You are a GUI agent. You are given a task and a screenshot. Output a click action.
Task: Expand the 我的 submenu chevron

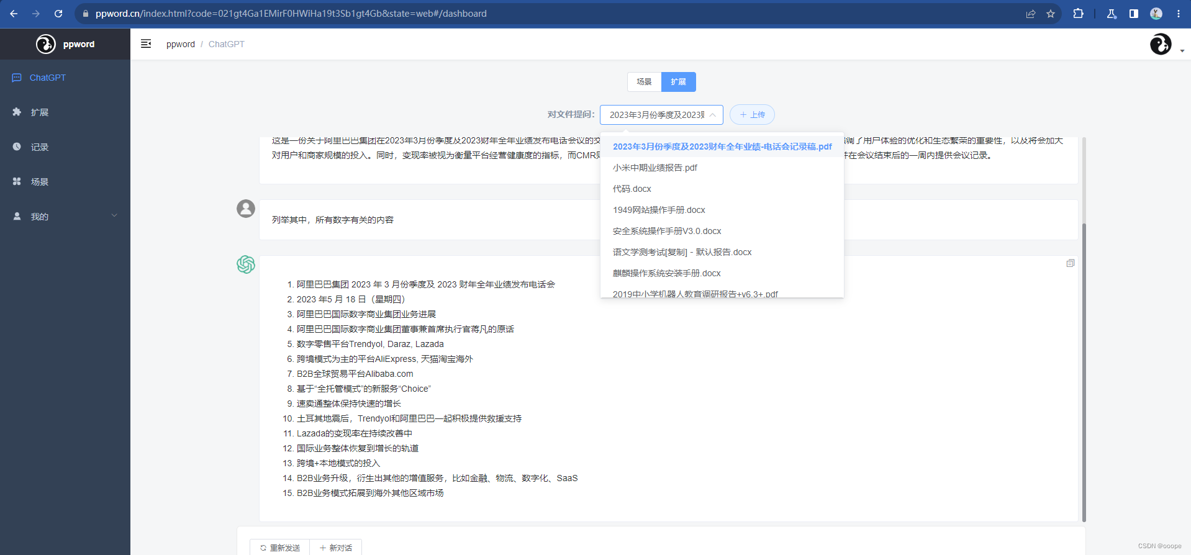pyautogui.click(x=114, y=216)
